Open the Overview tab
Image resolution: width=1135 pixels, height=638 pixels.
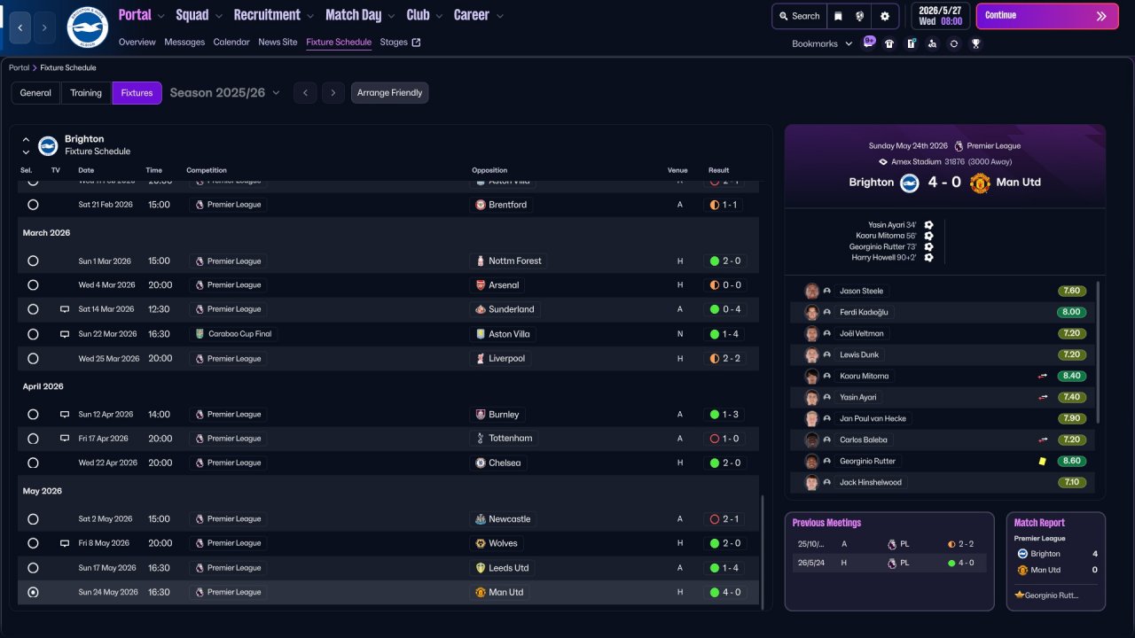click(137, 42)
